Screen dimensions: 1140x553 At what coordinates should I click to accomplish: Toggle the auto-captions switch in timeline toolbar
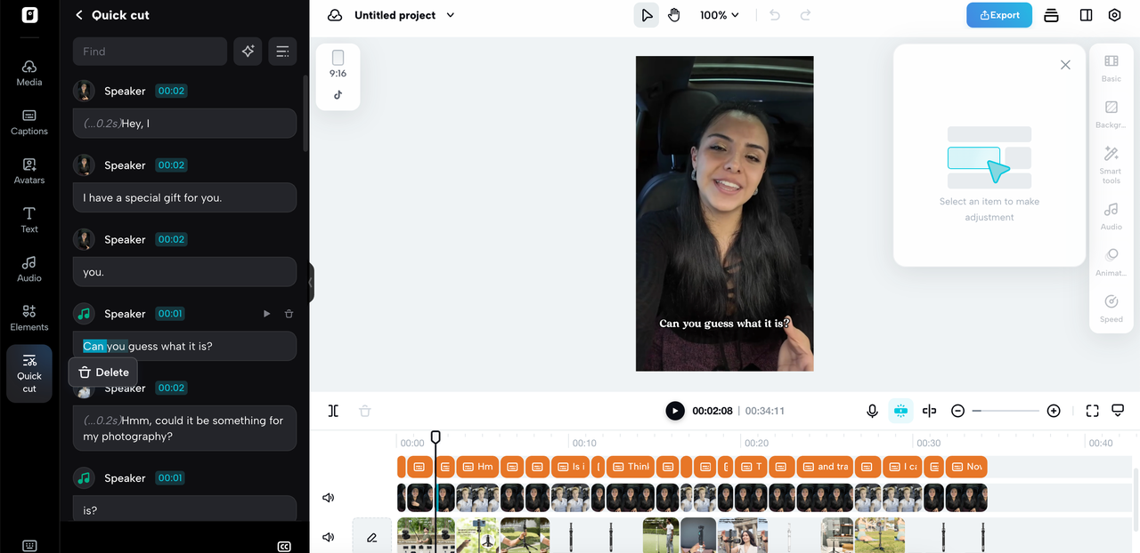[x=900, y=411]
